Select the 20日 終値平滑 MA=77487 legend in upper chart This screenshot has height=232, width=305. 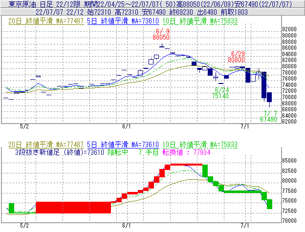click(x=46, y=21)
